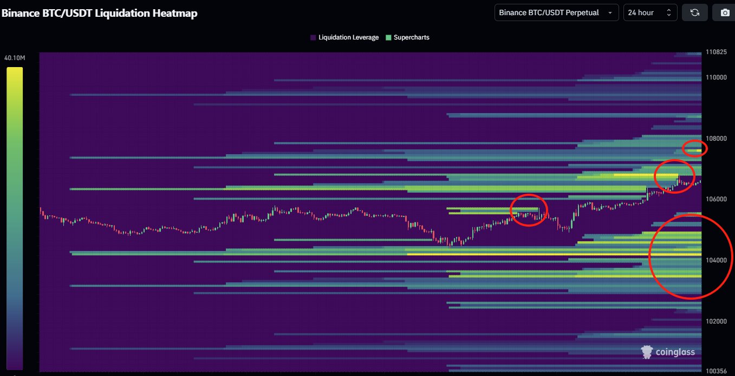This screenshot has width=735, height=376.
Task: Click the red circle around the latest price peak
Action: 674,176
